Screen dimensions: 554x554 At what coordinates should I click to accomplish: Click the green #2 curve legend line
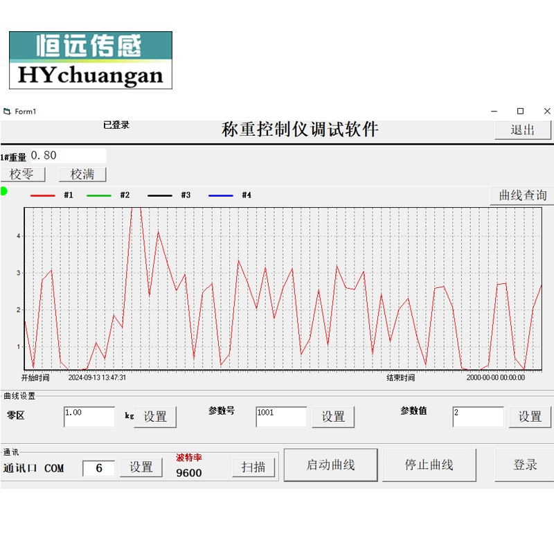coord(99,195)
